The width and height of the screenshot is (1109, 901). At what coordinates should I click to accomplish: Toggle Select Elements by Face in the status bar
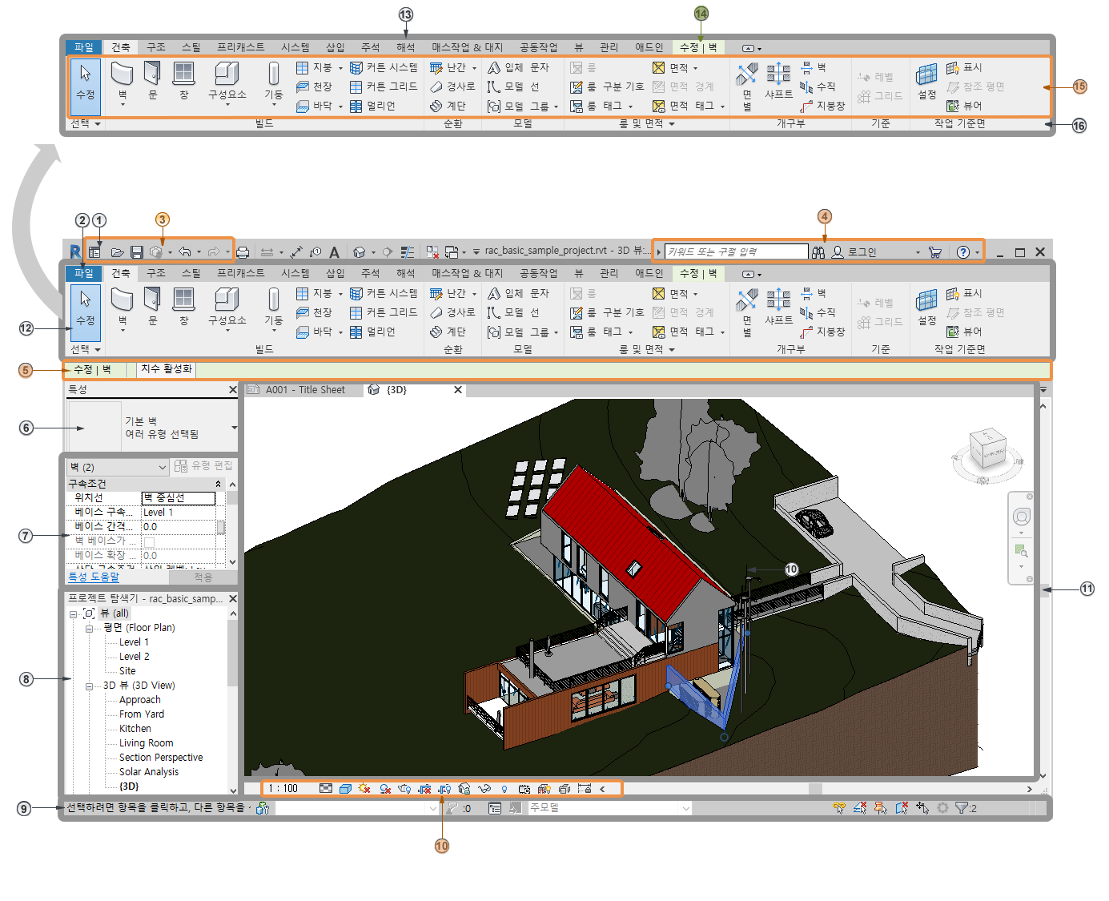click(901, 808)
